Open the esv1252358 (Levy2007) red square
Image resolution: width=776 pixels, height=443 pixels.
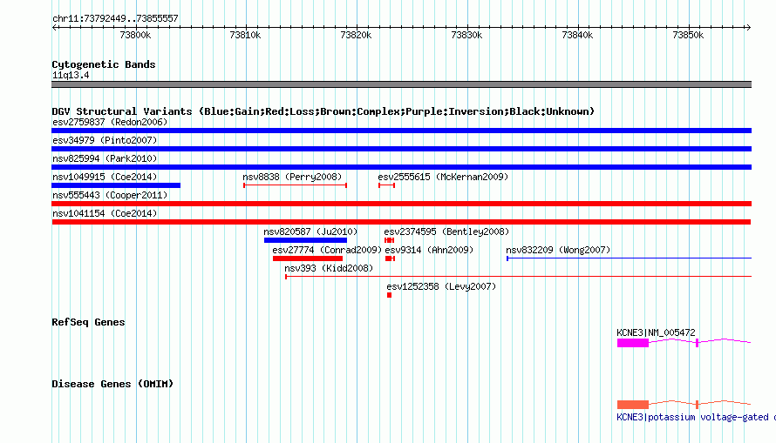pyautogui.click(x=390, y=295)
